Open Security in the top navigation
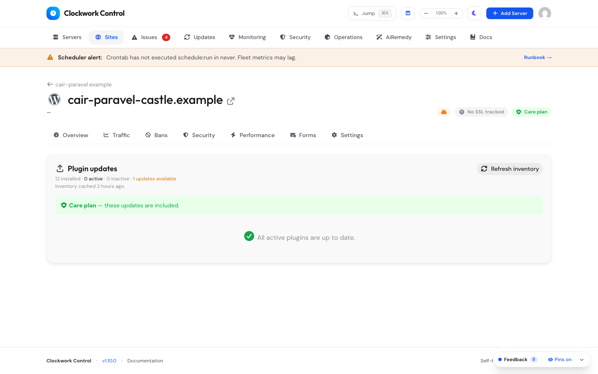Screen dimensions: 598x374 (295, 37)
